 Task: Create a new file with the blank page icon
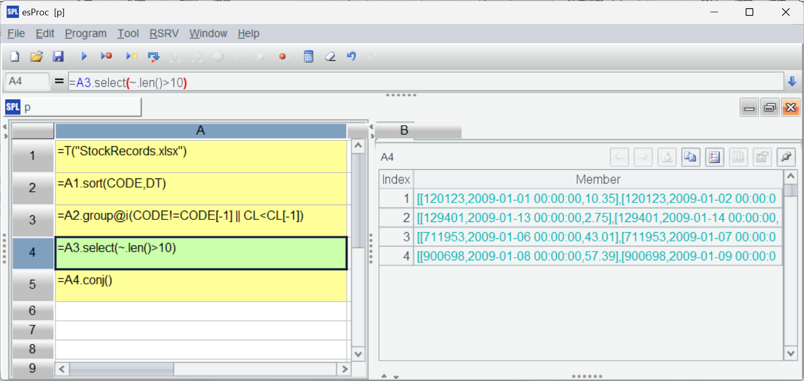click(15, 56)
